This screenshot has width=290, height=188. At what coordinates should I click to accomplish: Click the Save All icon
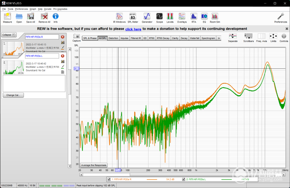pyautogui.click(x=30, y=18)
